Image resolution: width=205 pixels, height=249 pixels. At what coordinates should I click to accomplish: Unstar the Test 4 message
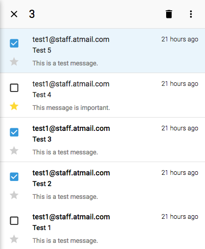click(x=14, y=106)
